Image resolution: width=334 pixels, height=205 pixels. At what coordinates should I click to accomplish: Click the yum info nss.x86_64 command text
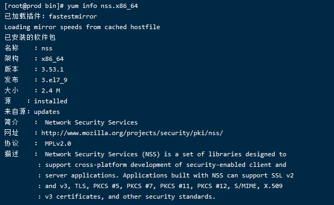[102, 6]
